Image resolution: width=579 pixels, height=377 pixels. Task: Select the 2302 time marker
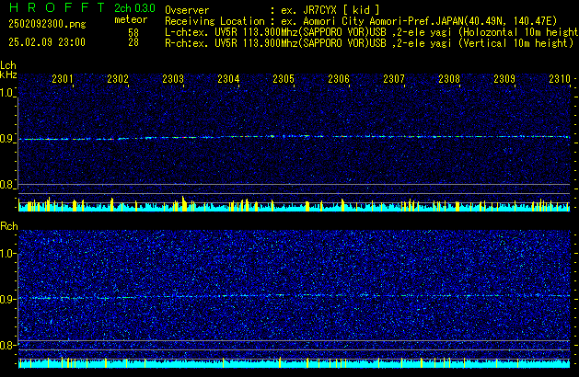point(118,79)
